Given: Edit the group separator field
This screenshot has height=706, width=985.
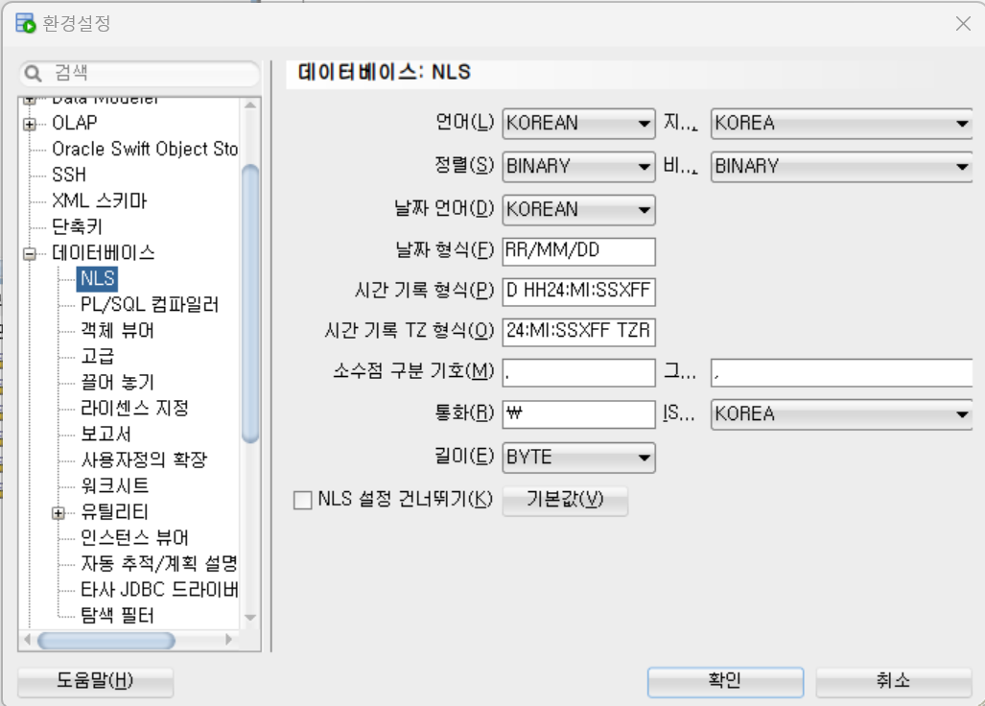Looking at the screenshot, I should pos(842,373).
